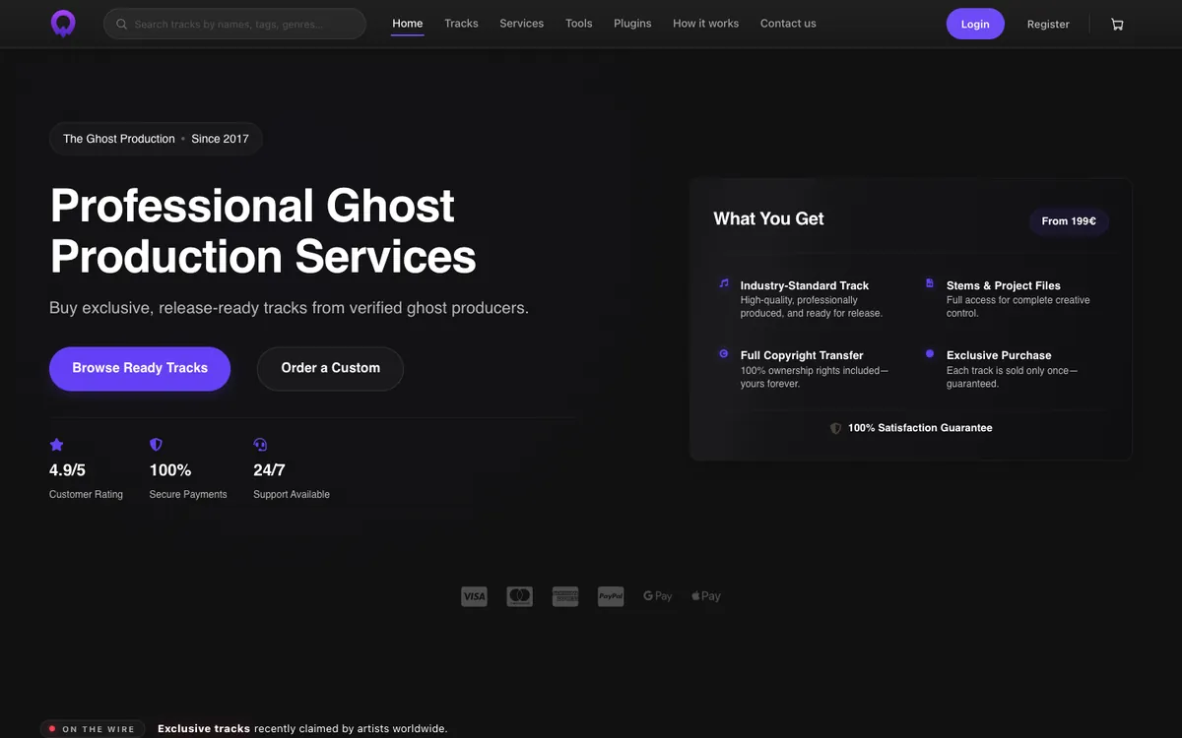Click the shield icon above Secure Payments

(156, 445)
